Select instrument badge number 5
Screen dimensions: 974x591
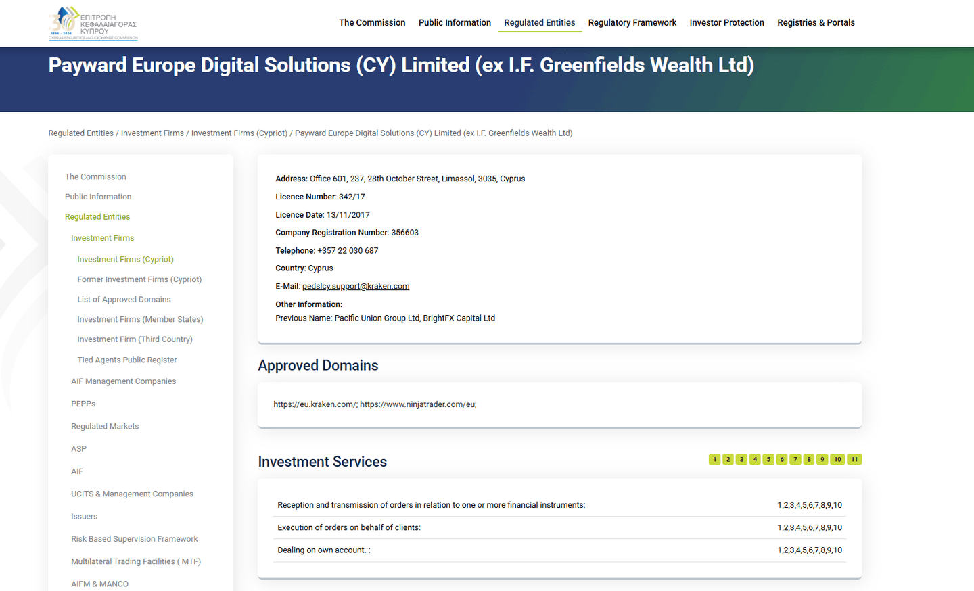(768, 460)
